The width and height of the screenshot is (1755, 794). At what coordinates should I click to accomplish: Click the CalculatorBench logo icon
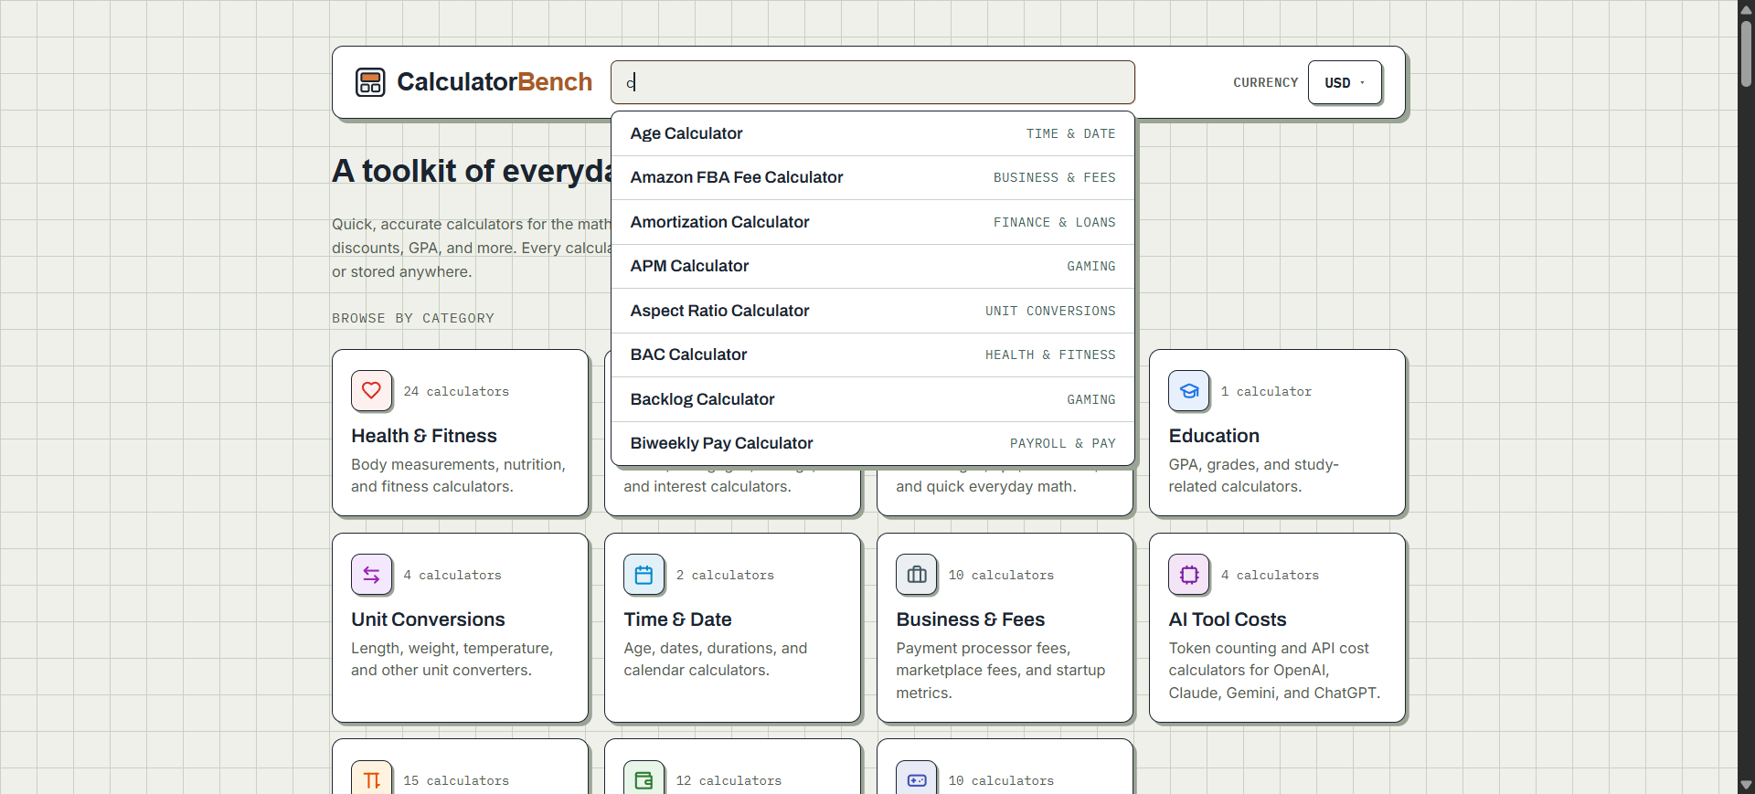[x=370, y=82]
